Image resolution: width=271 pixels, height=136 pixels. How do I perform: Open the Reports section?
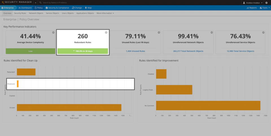(x=252, y=8)
